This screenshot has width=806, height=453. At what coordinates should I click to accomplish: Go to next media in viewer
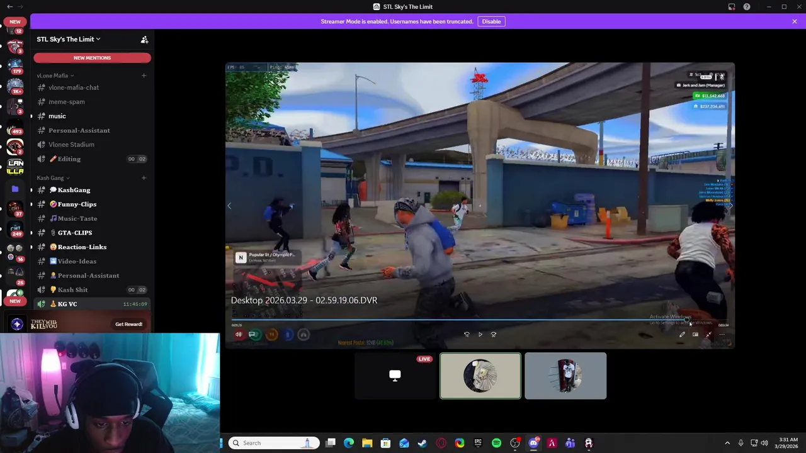730,206
